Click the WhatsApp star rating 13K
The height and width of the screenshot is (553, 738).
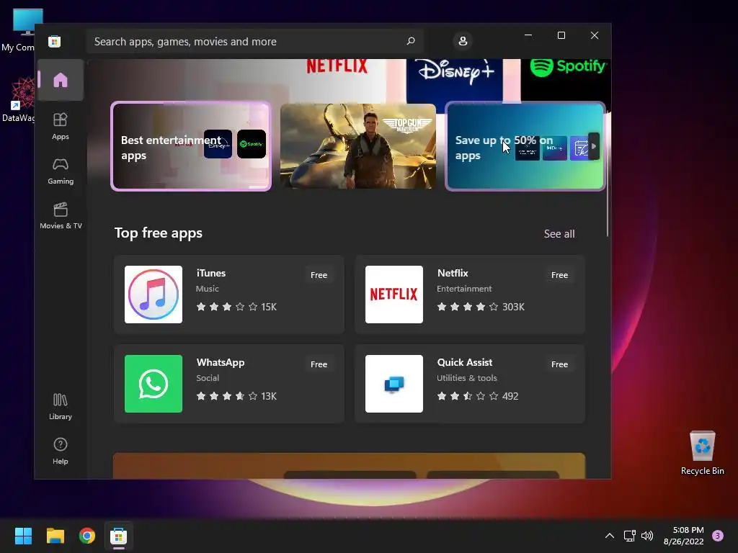[236, 397]
